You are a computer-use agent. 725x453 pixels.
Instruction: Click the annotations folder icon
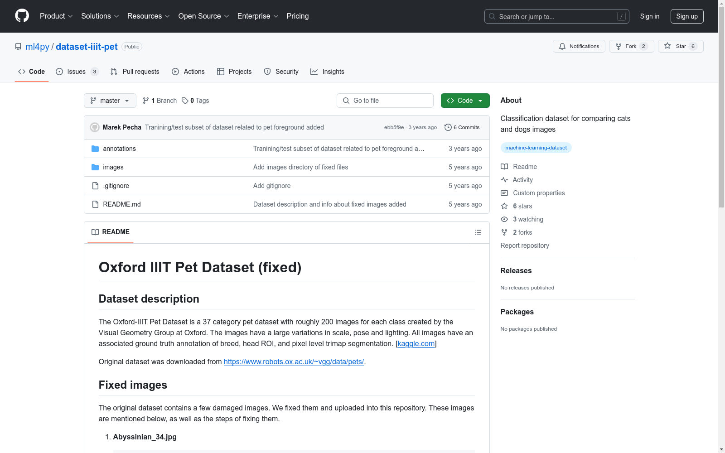(95, 149)
